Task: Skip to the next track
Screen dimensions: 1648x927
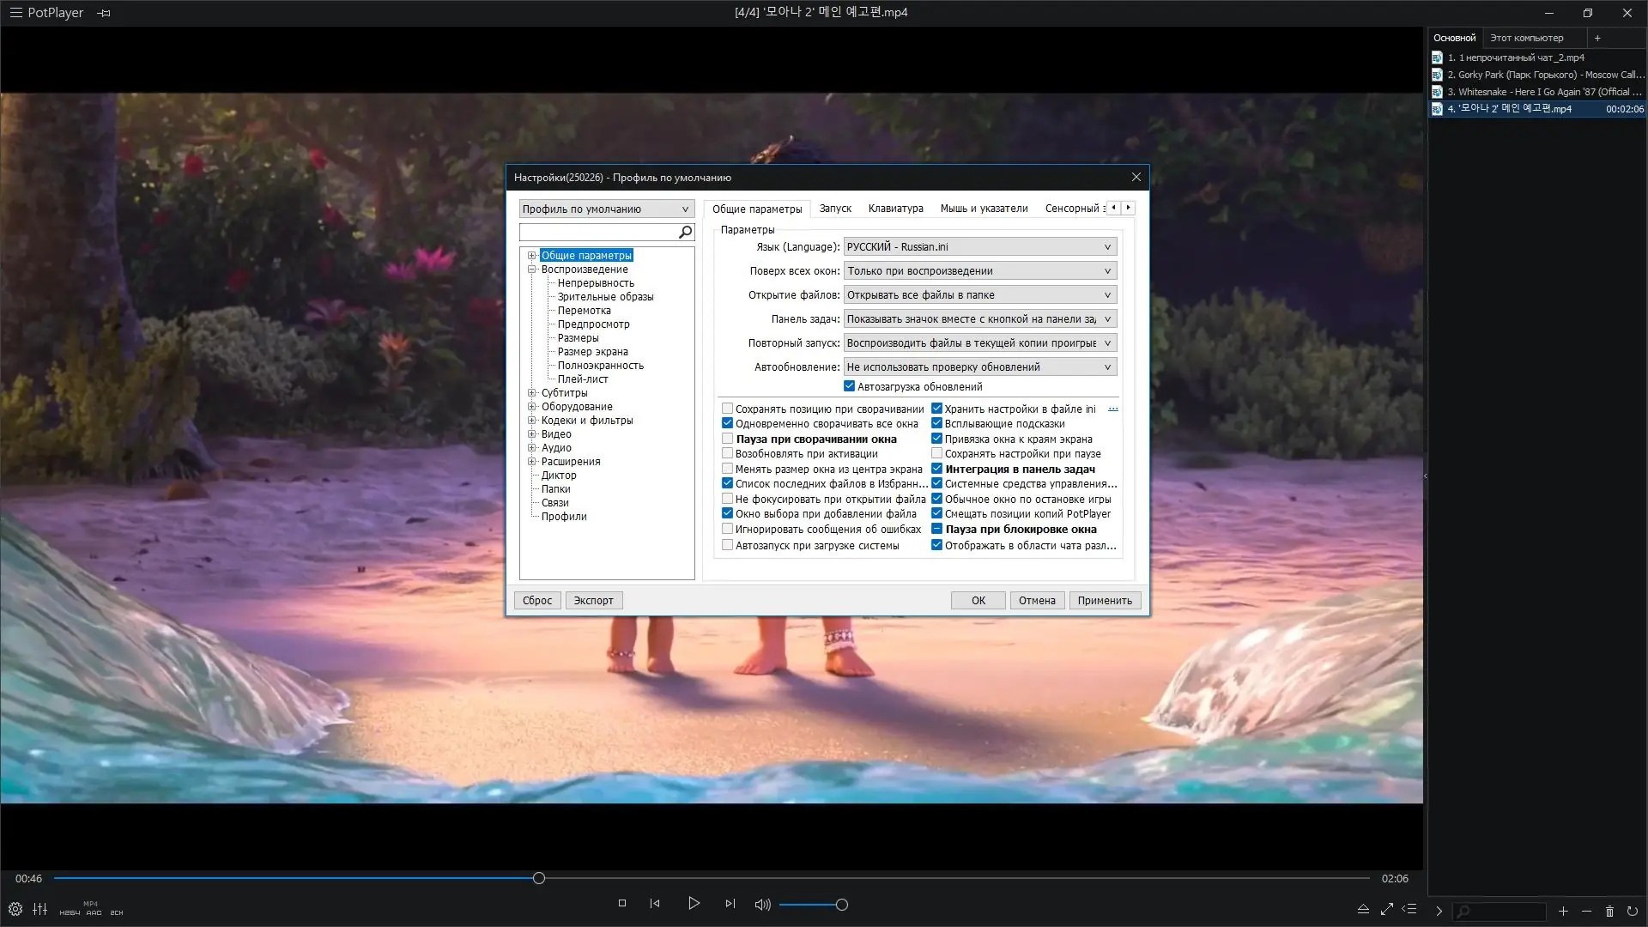Action: (x=730, y=903)
